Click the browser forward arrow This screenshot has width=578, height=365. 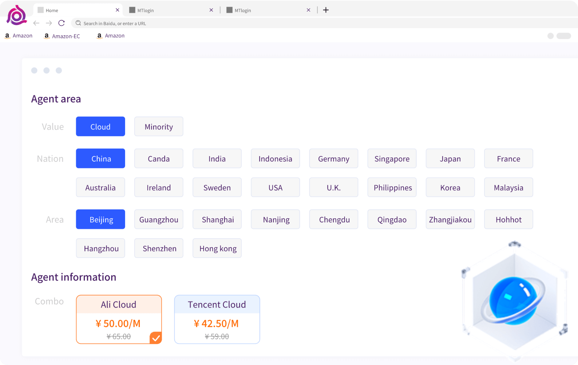tap(49, 23)
